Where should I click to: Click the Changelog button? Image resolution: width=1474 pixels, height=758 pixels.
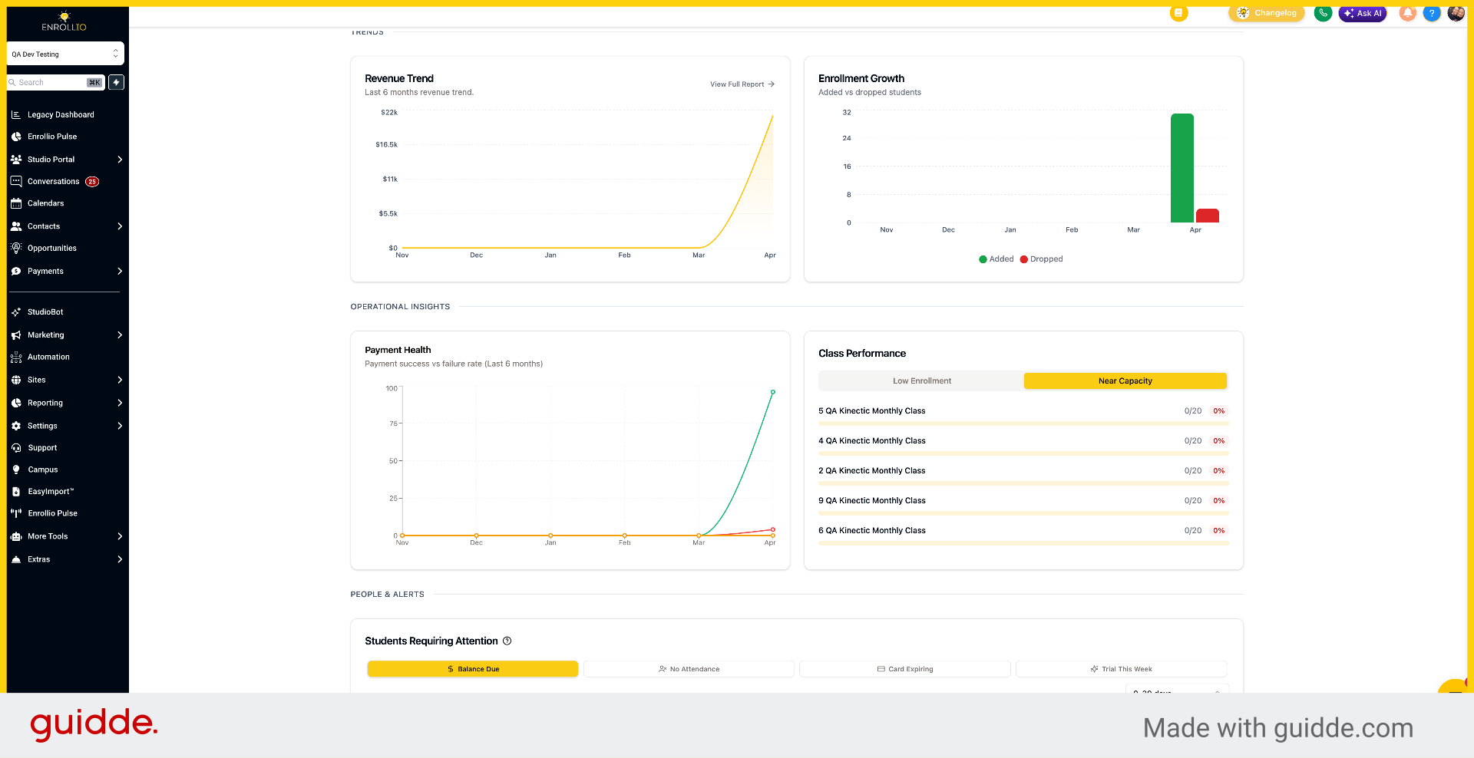pos(1267,13)
